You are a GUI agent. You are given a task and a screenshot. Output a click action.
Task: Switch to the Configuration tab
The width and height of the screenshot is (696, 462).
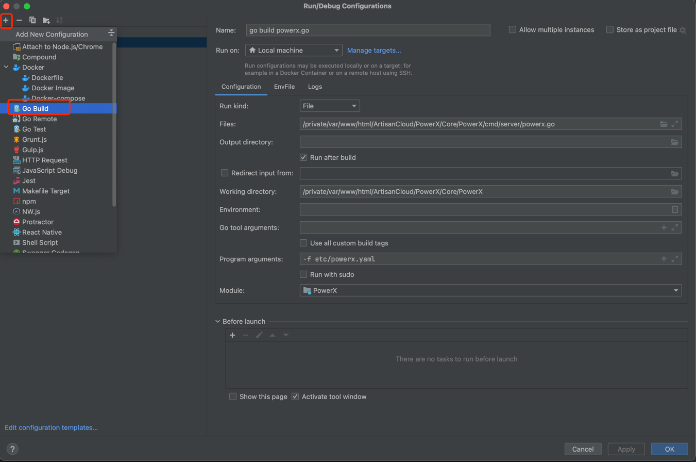(241, 87)
